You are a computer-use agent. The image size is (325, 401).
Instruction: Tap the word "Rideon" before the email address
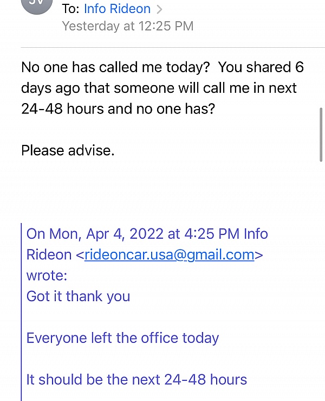point(49,254)
